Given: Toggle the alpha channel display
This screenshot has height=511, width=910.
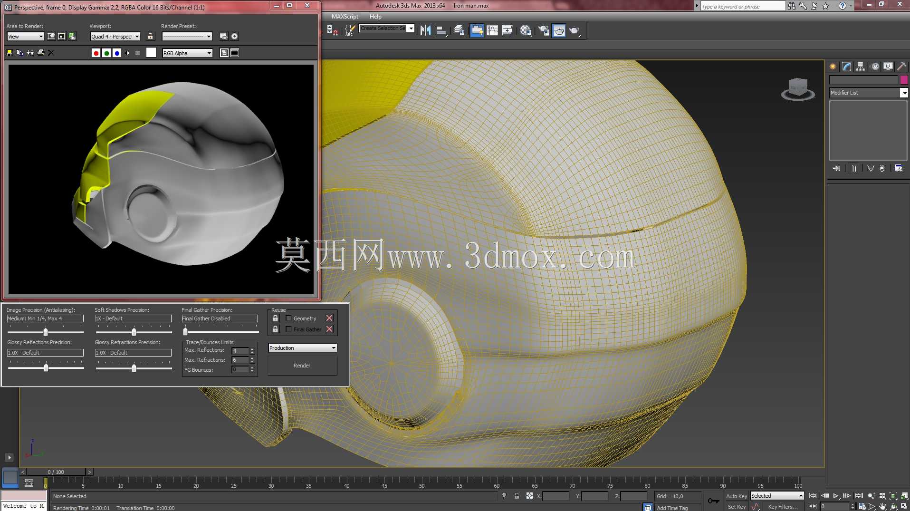Looking at the screenshot, I should 127,53.
